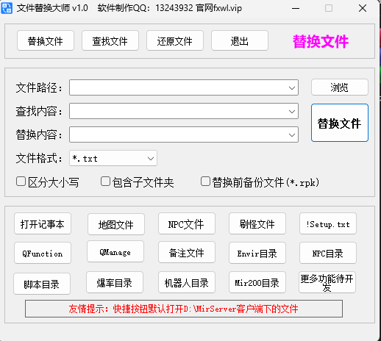Click the QFunction button
381x341 pixels.
(x=43, y=253)
